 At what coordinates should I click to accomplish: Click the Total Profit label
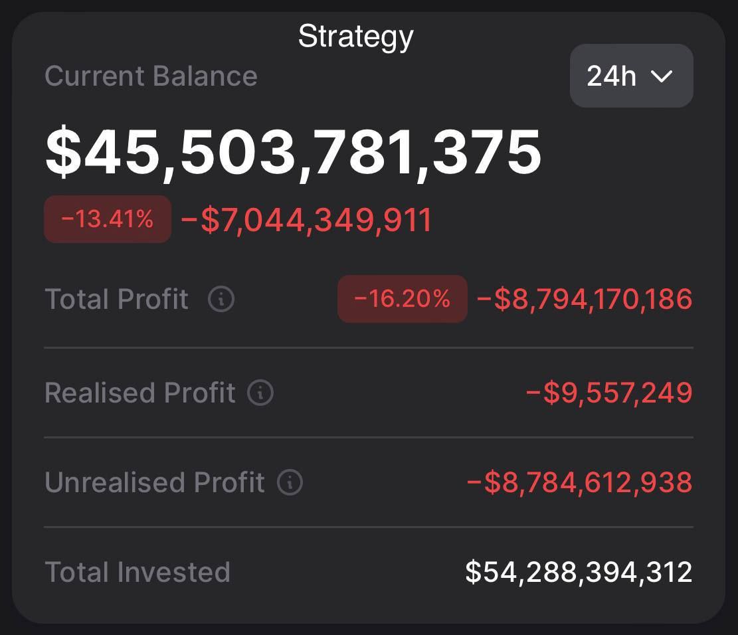117,300
